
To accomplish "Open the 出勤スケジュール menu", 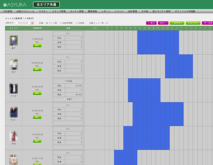I will pos(25,11).
